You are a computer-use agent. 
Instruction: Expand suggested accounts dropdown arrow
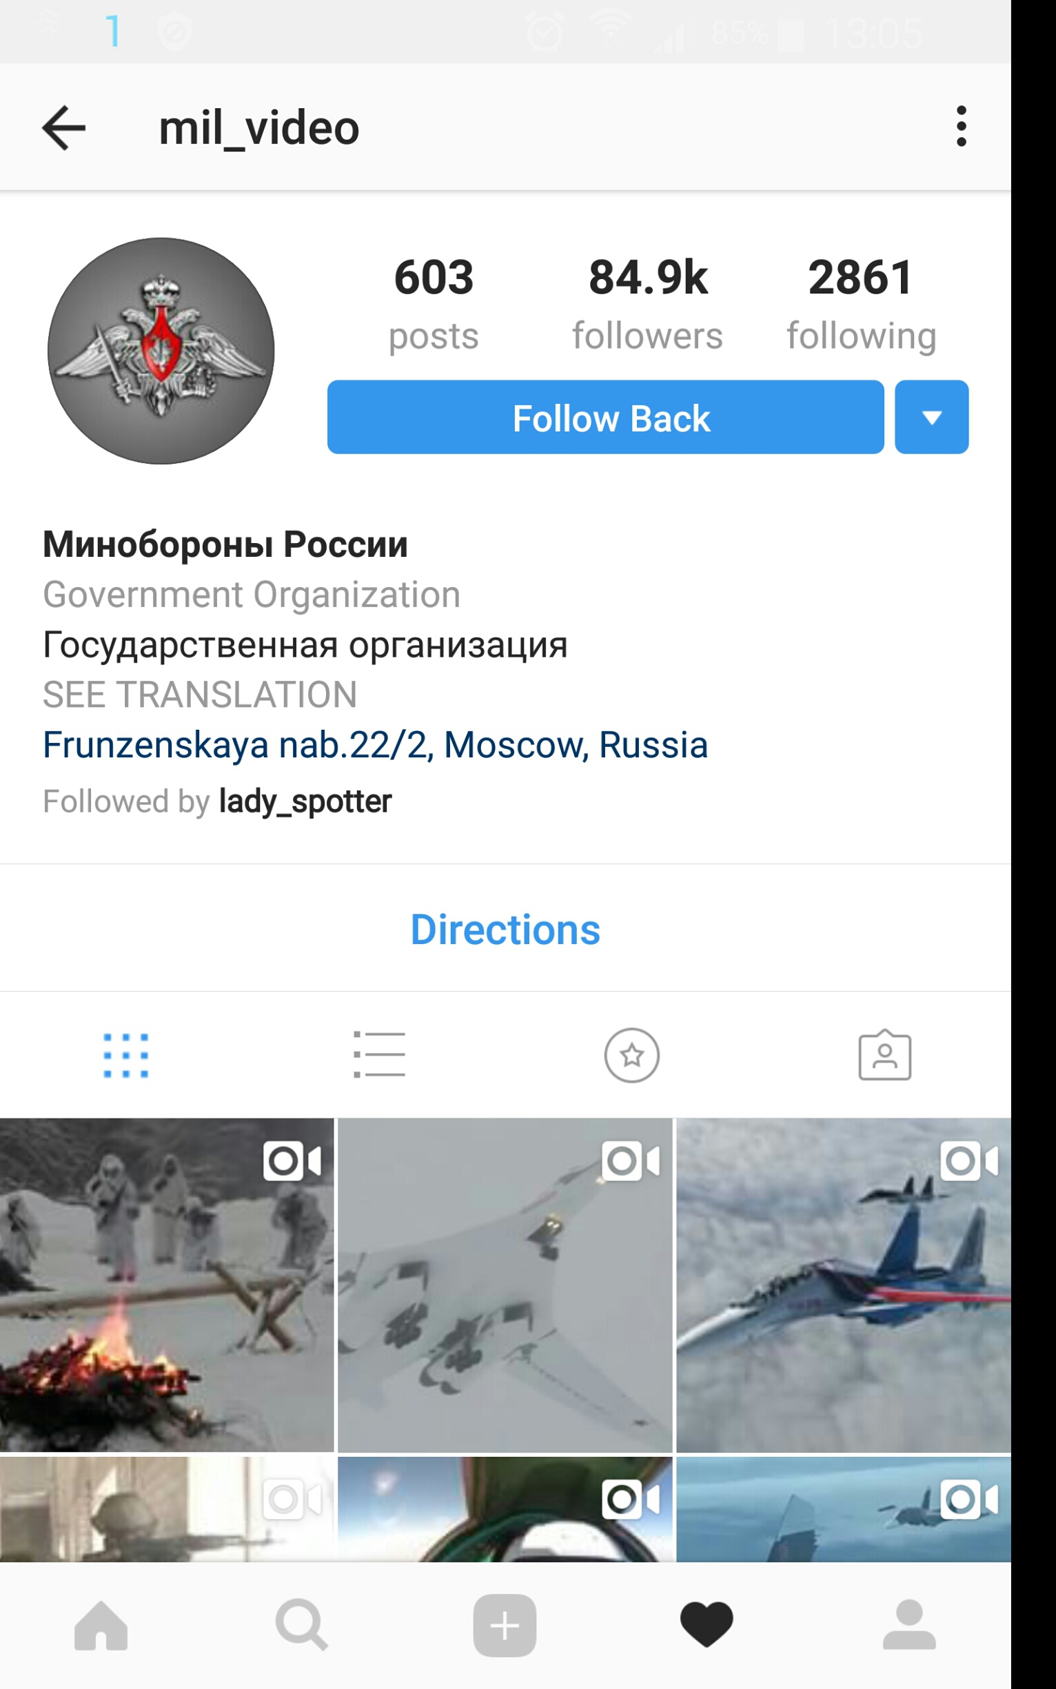(932, 418)
